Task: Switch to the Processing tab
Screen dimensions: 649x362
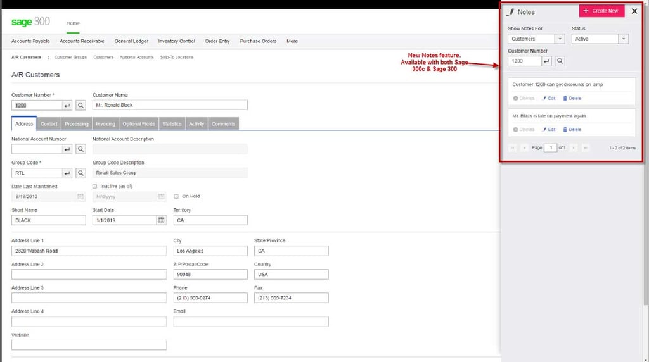Action: pos(77,124)
